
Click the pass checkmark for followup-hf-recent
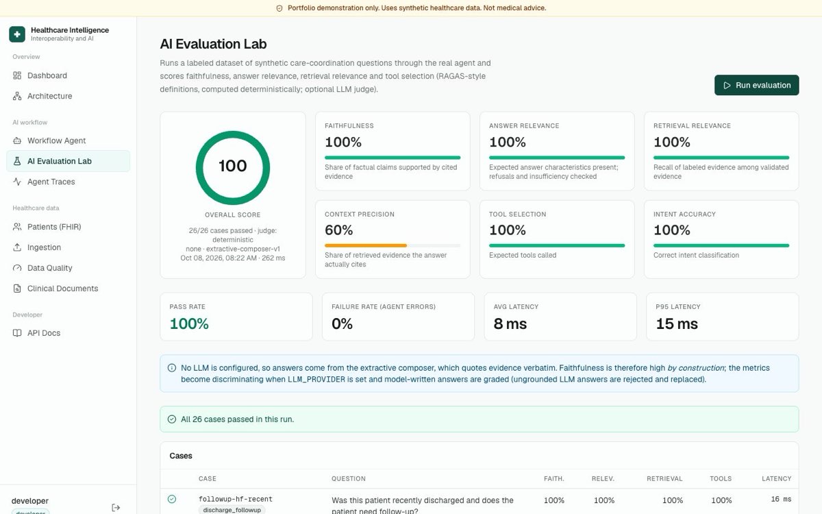(172, 499)
